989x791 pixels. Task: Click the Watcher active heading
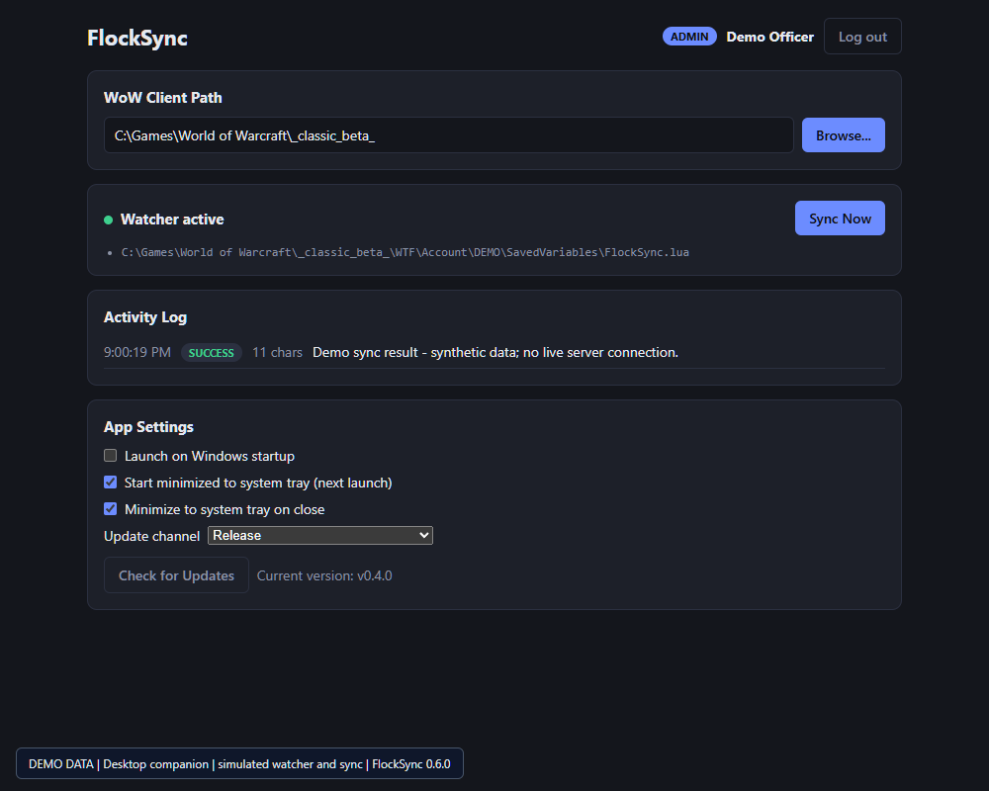(172, 219)
